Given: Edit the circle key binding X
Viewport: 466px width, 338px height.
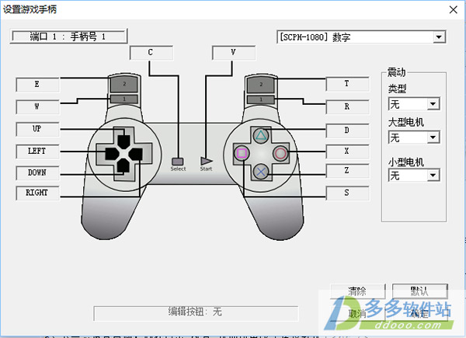Looking at the screenshot, I should (347, 152).
